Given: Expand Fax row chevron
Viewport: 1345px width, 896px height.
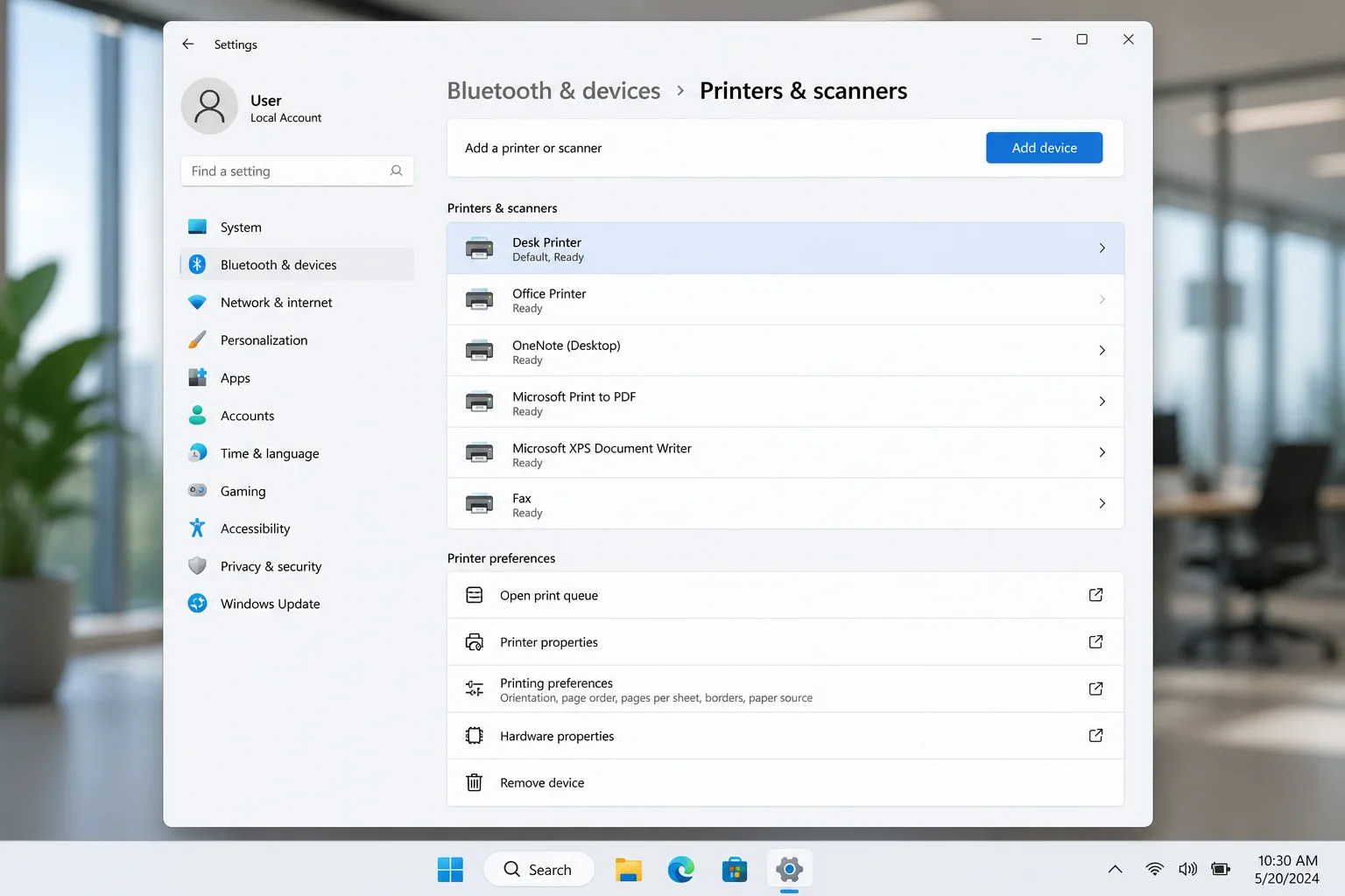Looking at the screenshot, I should click(1102, 503).
